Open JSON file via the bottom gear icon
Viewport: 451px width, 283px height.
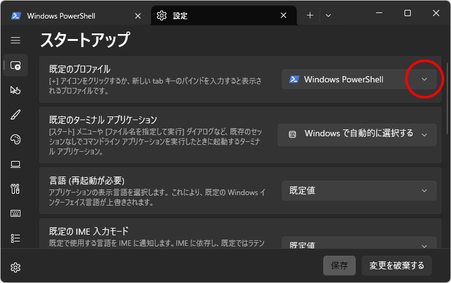coord(15,268)
